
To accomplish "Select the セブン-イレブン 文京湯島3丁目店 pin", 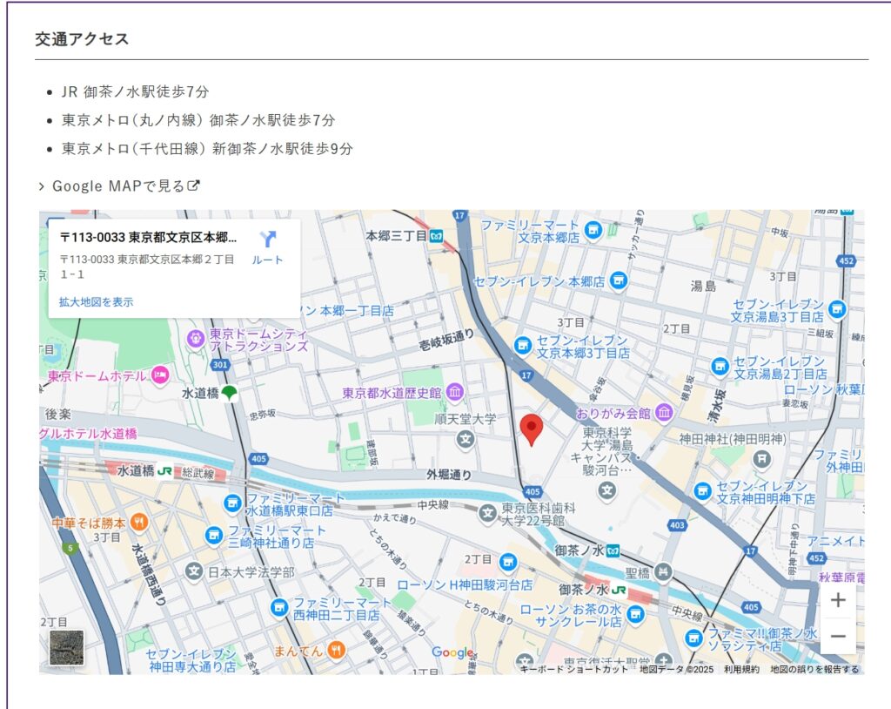I will tap(836, 309).
